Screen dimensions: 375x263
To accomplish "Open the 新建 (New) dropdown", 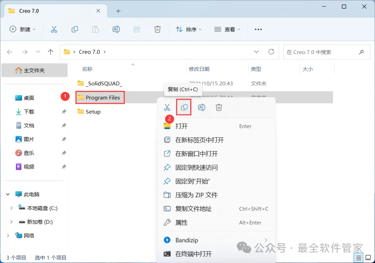I will click(x=23, y=29).
